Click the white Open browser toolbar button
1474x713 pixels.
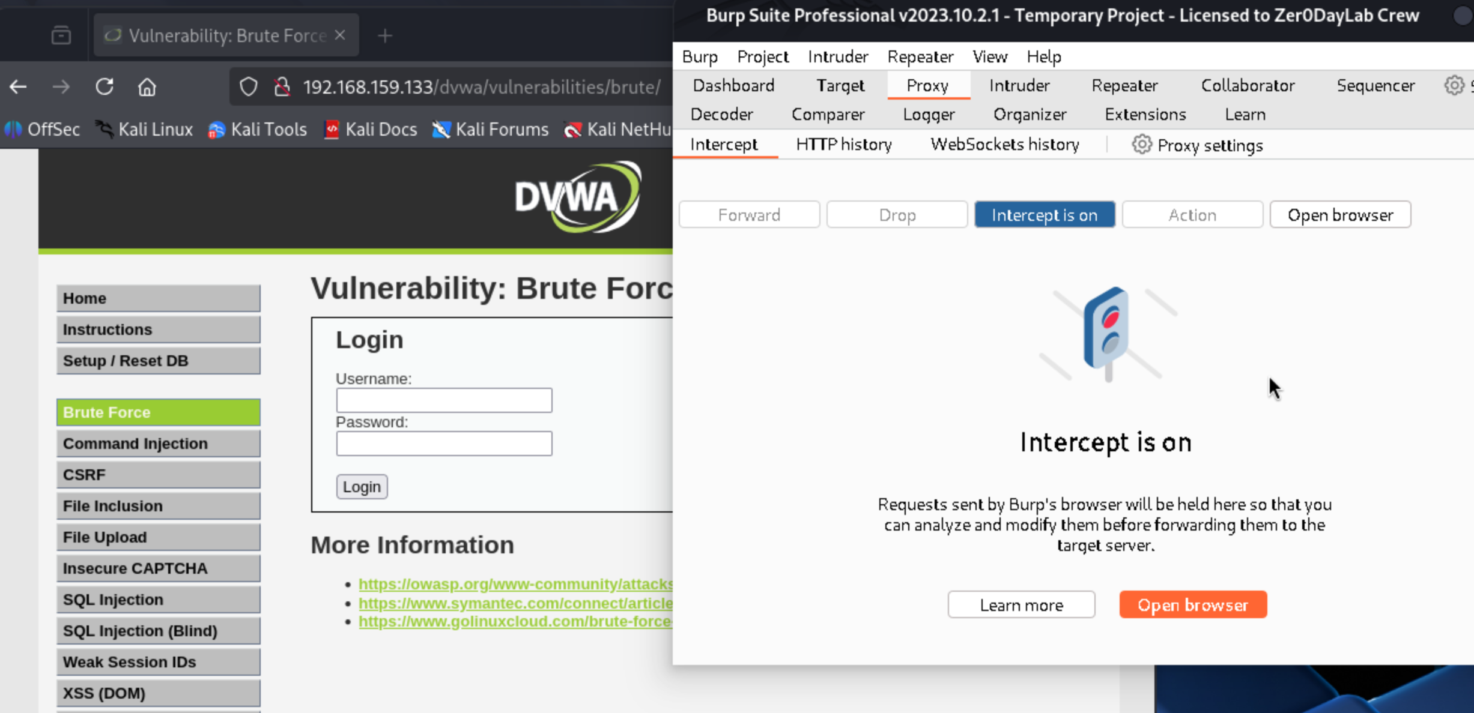click(x=1340, y=215)
